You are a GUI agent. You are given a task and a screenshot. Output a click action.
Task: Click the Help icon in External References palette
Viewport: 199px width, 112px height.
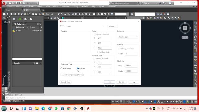coord(31,19)
